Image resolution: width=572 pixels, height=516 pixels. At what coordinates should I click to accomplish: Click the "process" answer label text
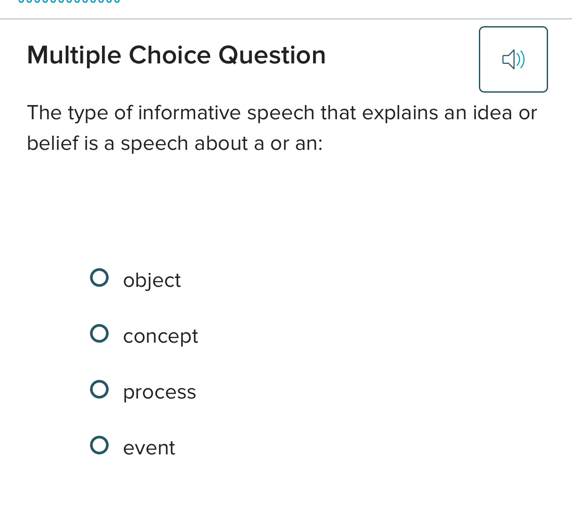pyautogui.click(x=160, y=392)
